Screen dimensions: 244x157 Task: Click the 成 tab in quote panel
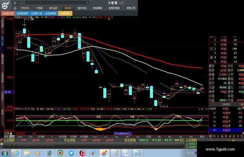[234, 136]
